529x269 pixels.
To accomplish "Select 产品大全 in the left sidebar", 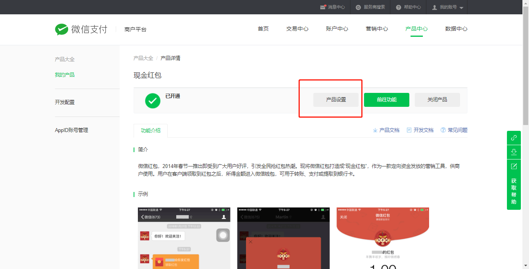I will [65, 59].
